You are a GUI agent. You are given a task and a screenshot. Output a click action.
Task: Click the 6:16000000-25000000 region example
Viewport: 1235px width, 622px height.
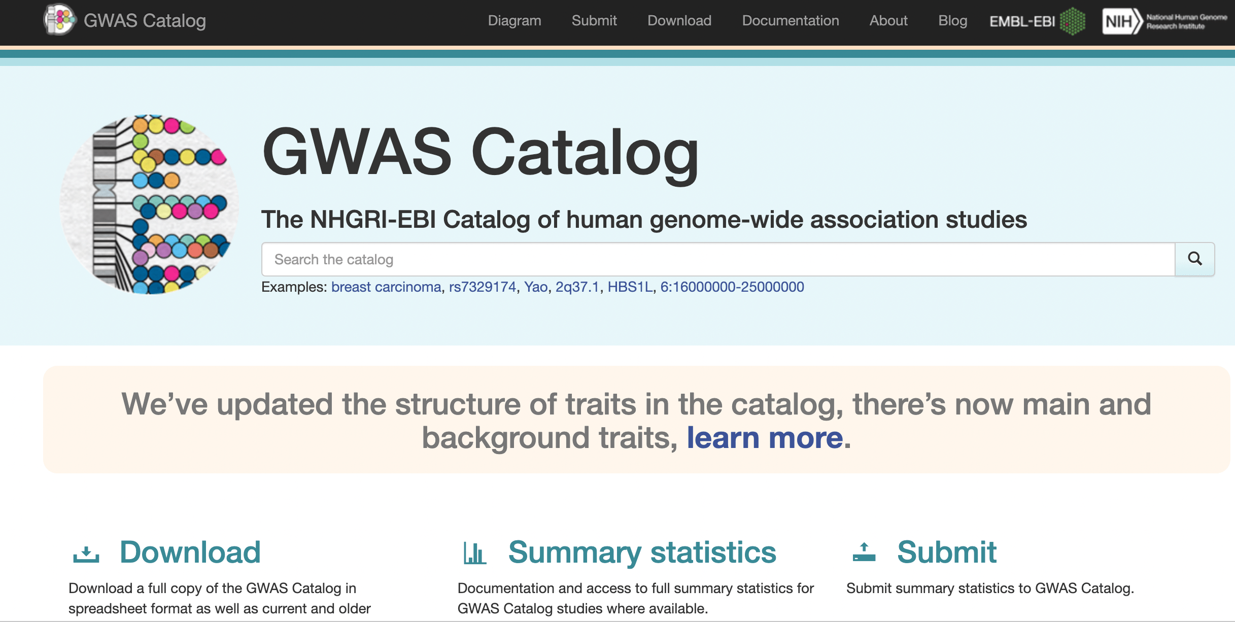point(732,287)
